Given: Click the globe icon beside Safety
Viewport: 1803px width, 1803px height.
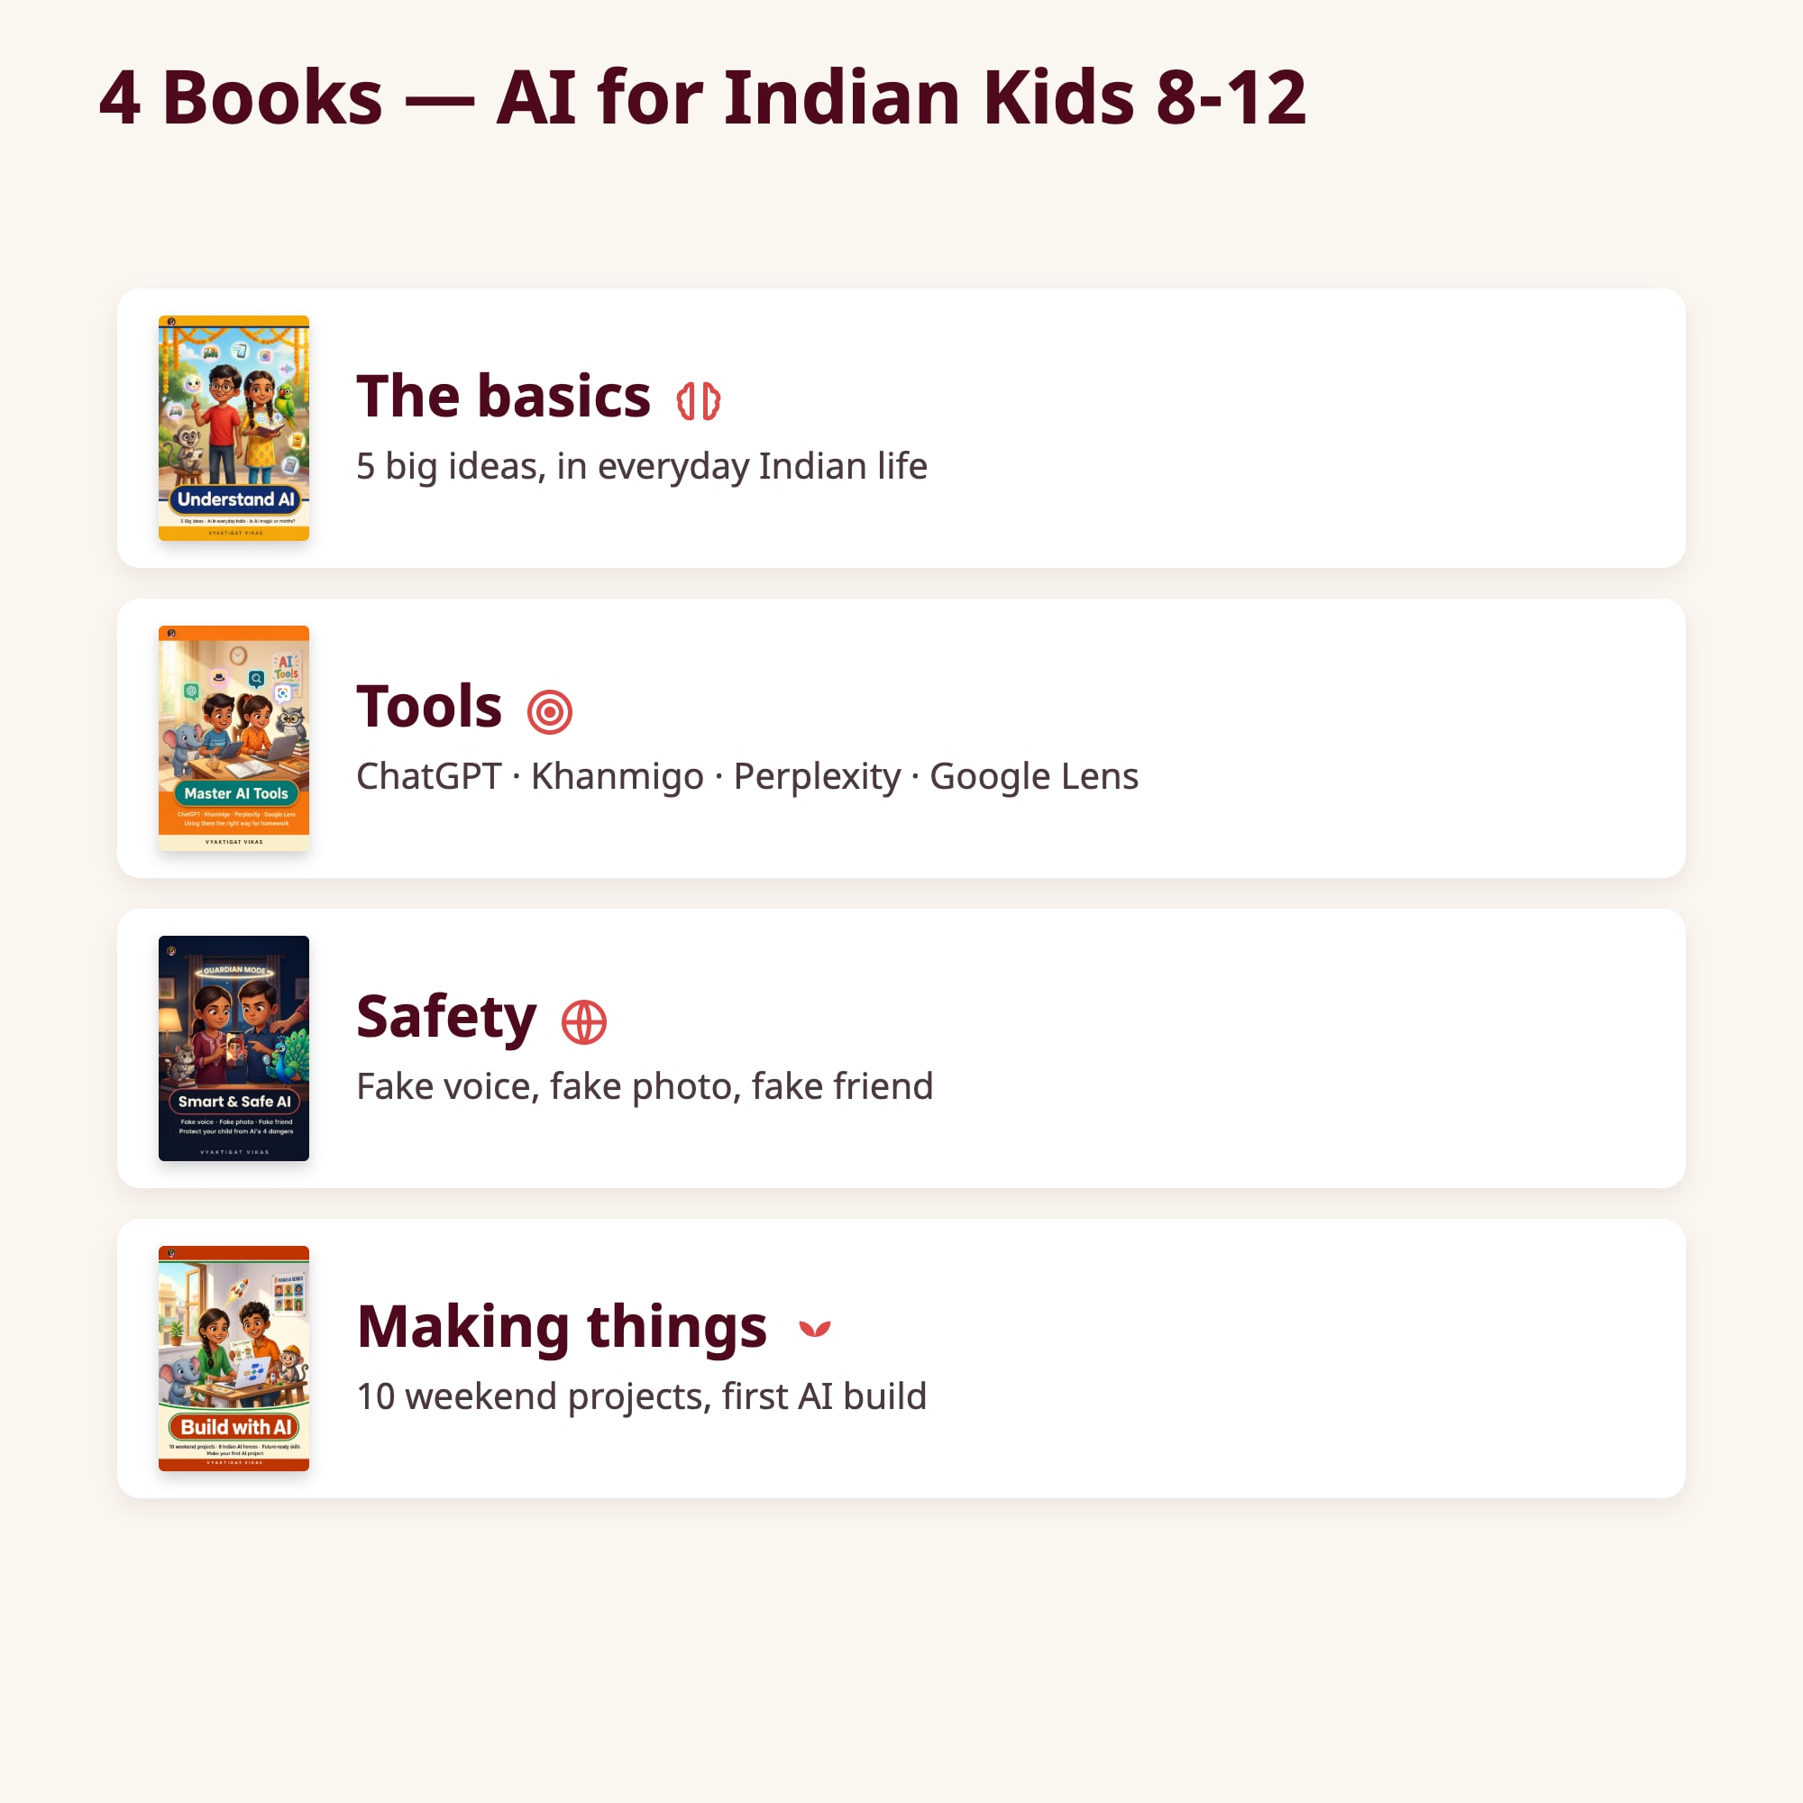Looking at the screenshot, I should (584, 1022).
